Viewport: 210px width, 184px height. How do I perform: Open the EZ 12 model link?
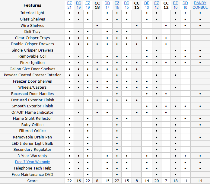[157, 5]
